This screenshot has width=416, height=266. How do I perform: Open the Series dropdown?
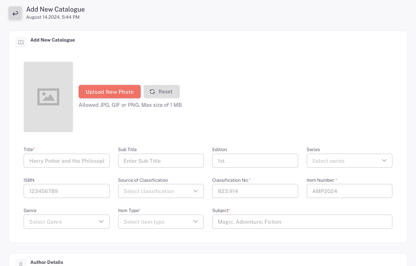pyautogui.click(x=349, y=161)
